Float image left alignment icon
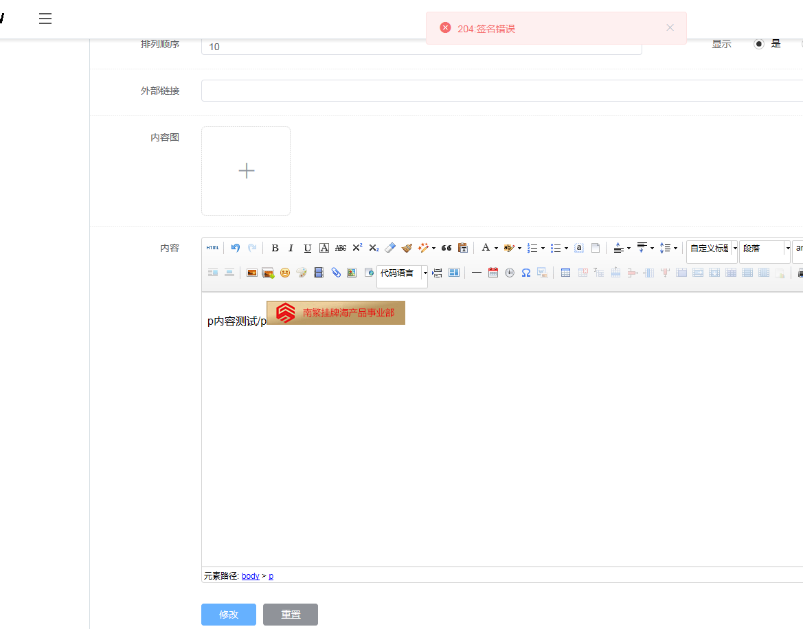803x629 pixels. pyautogui.click(x=213, y=273)
